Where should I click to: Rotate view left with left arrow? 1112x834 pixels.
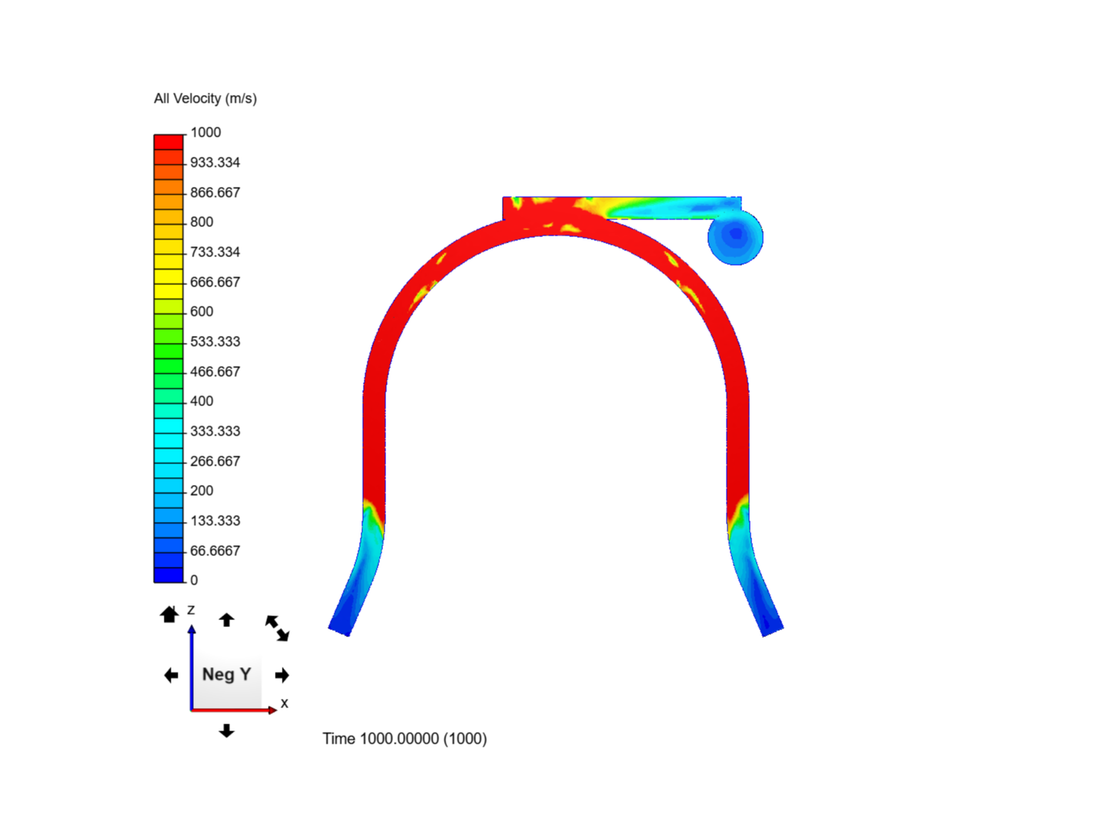tap(171, 676)
